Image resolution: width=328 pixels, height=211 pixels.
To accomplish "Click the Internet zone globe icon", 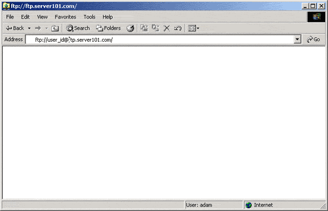I will (248, 205).
